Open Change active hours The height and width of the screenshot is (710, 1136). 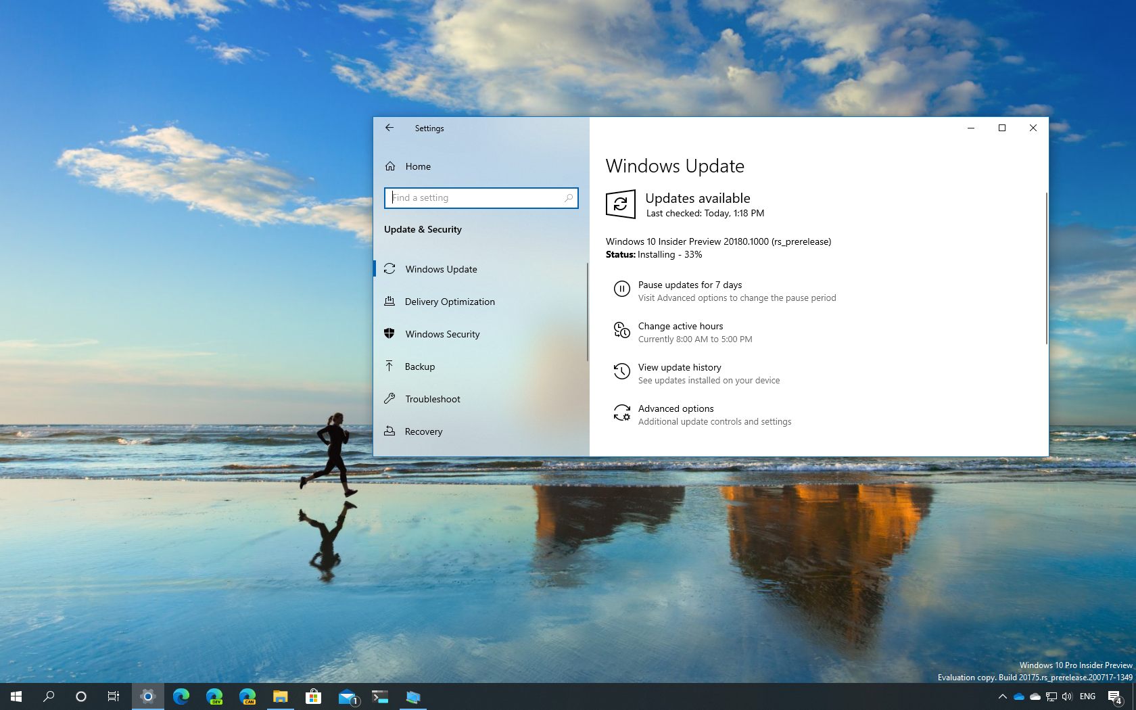pyautogui.click(x=680, y=326)
